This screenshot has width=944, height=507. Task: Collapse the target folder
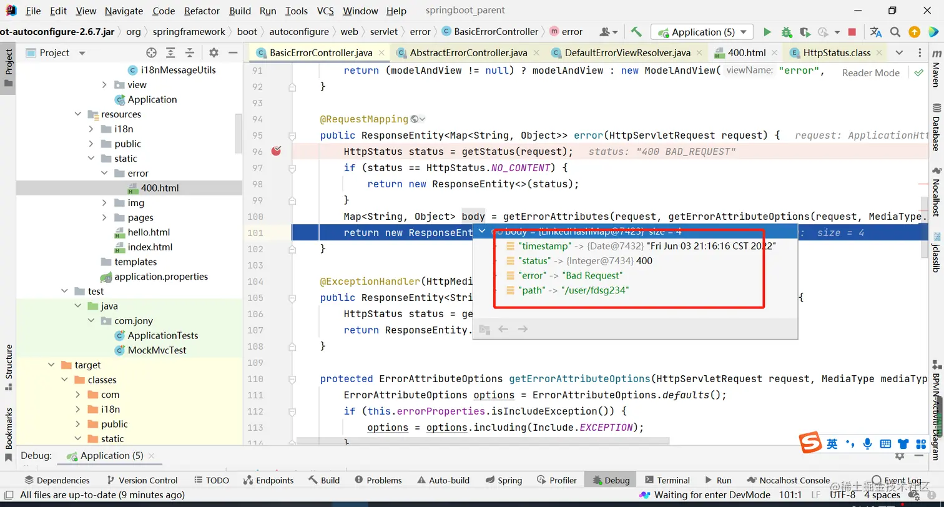pyautogui.click(x=51, y=365)
